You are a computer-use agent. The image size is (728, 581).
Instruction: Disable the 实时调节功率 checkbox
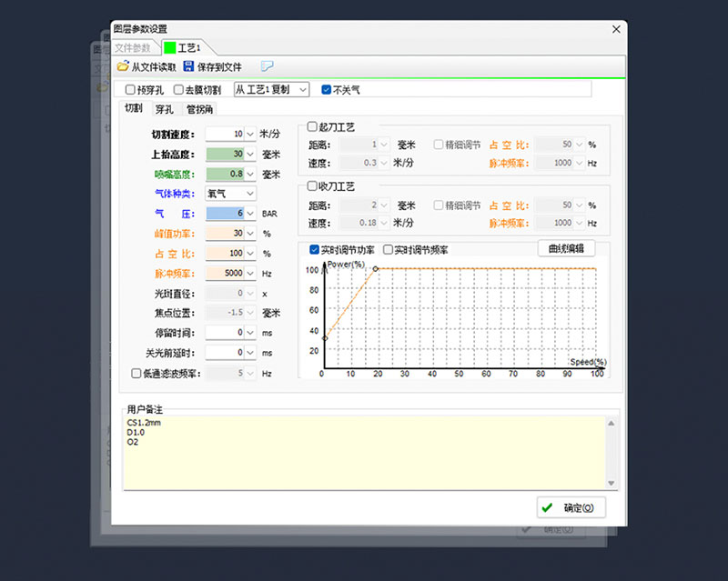(316, 249)
